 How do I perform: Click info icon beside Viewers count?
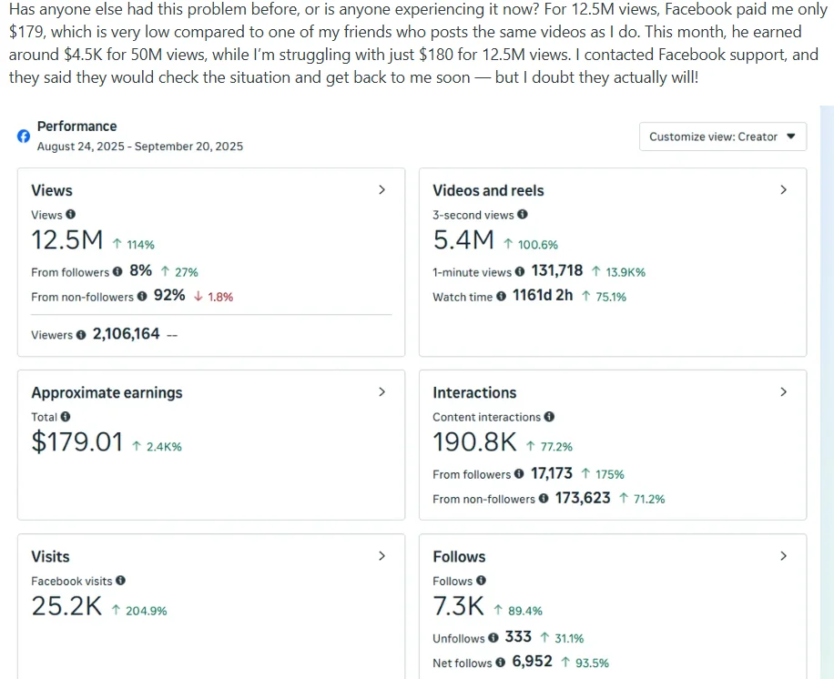81,335
